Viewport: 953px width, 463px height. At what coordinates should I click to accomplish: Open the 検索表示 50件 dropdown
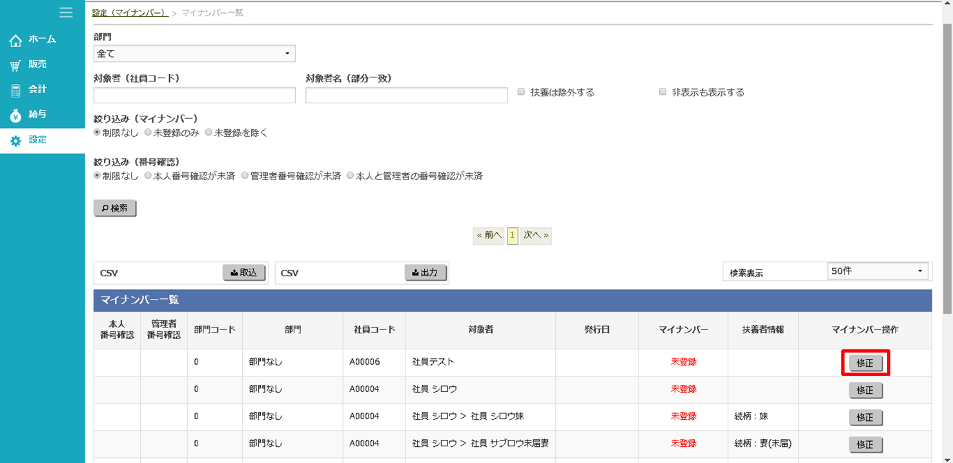pos(877,271)
